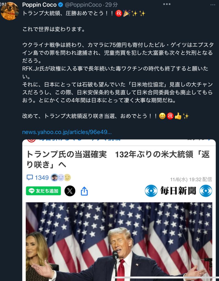Open the tweet's three-dot more menu
Viewport: 219px width, 281px height.
[167, 4]
